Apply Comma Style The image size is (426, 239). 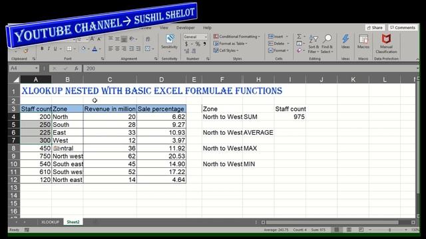204,44
